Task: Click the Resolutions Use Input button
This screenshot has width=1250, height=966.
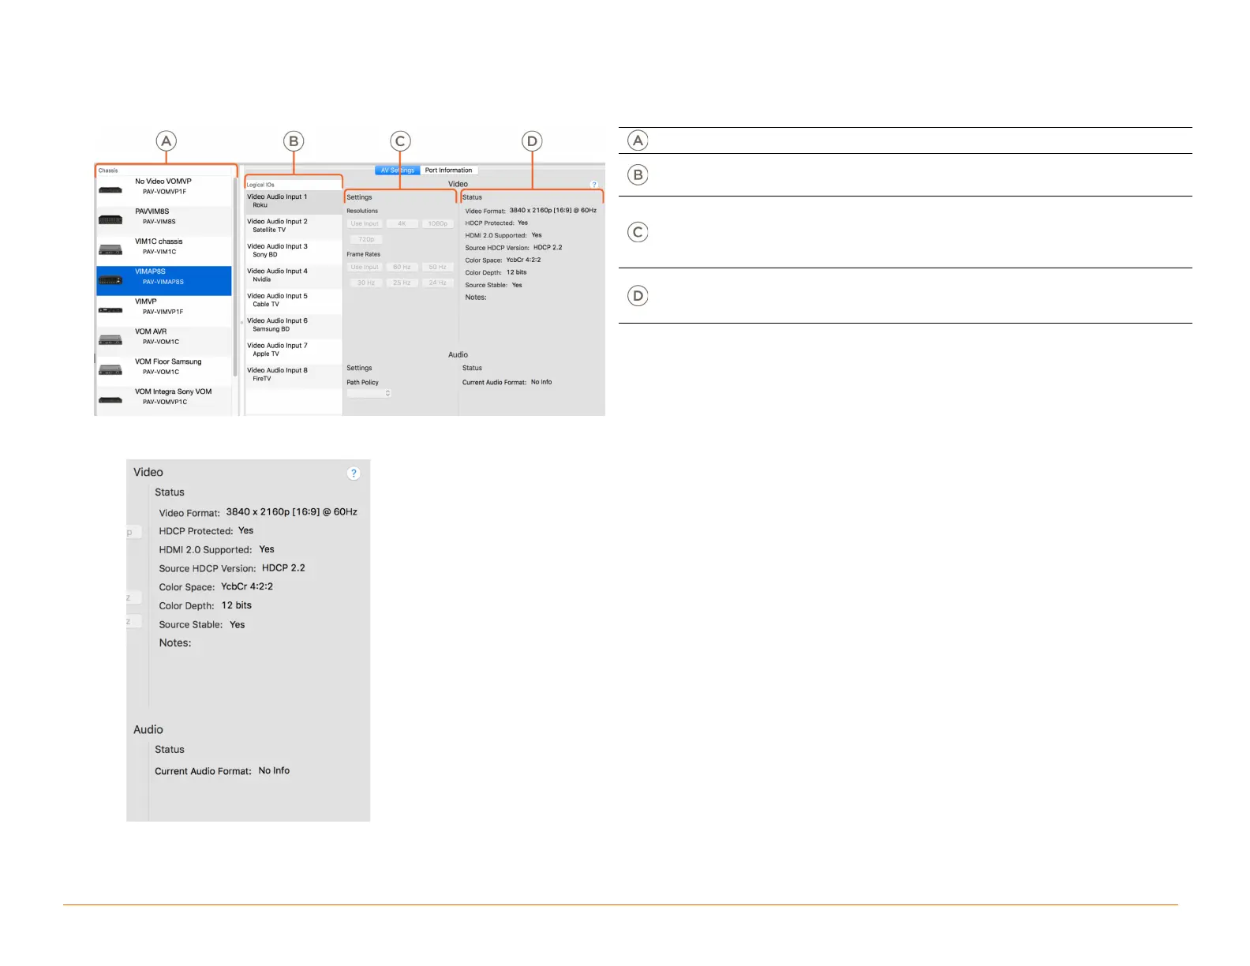Action: coord(365,224)
